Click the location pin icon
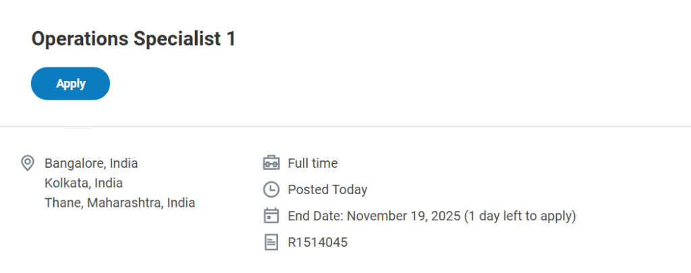 pyautogui.click(x=28, y=163)
